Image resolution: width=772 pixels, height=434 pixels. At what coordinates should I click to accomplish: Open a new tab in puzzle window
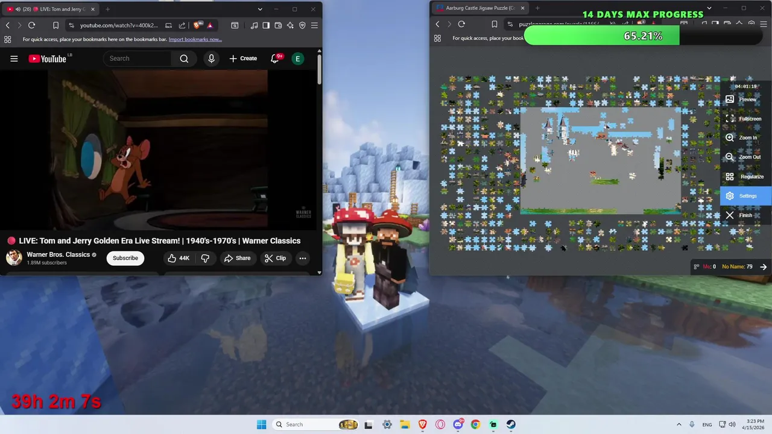[537, 8]
